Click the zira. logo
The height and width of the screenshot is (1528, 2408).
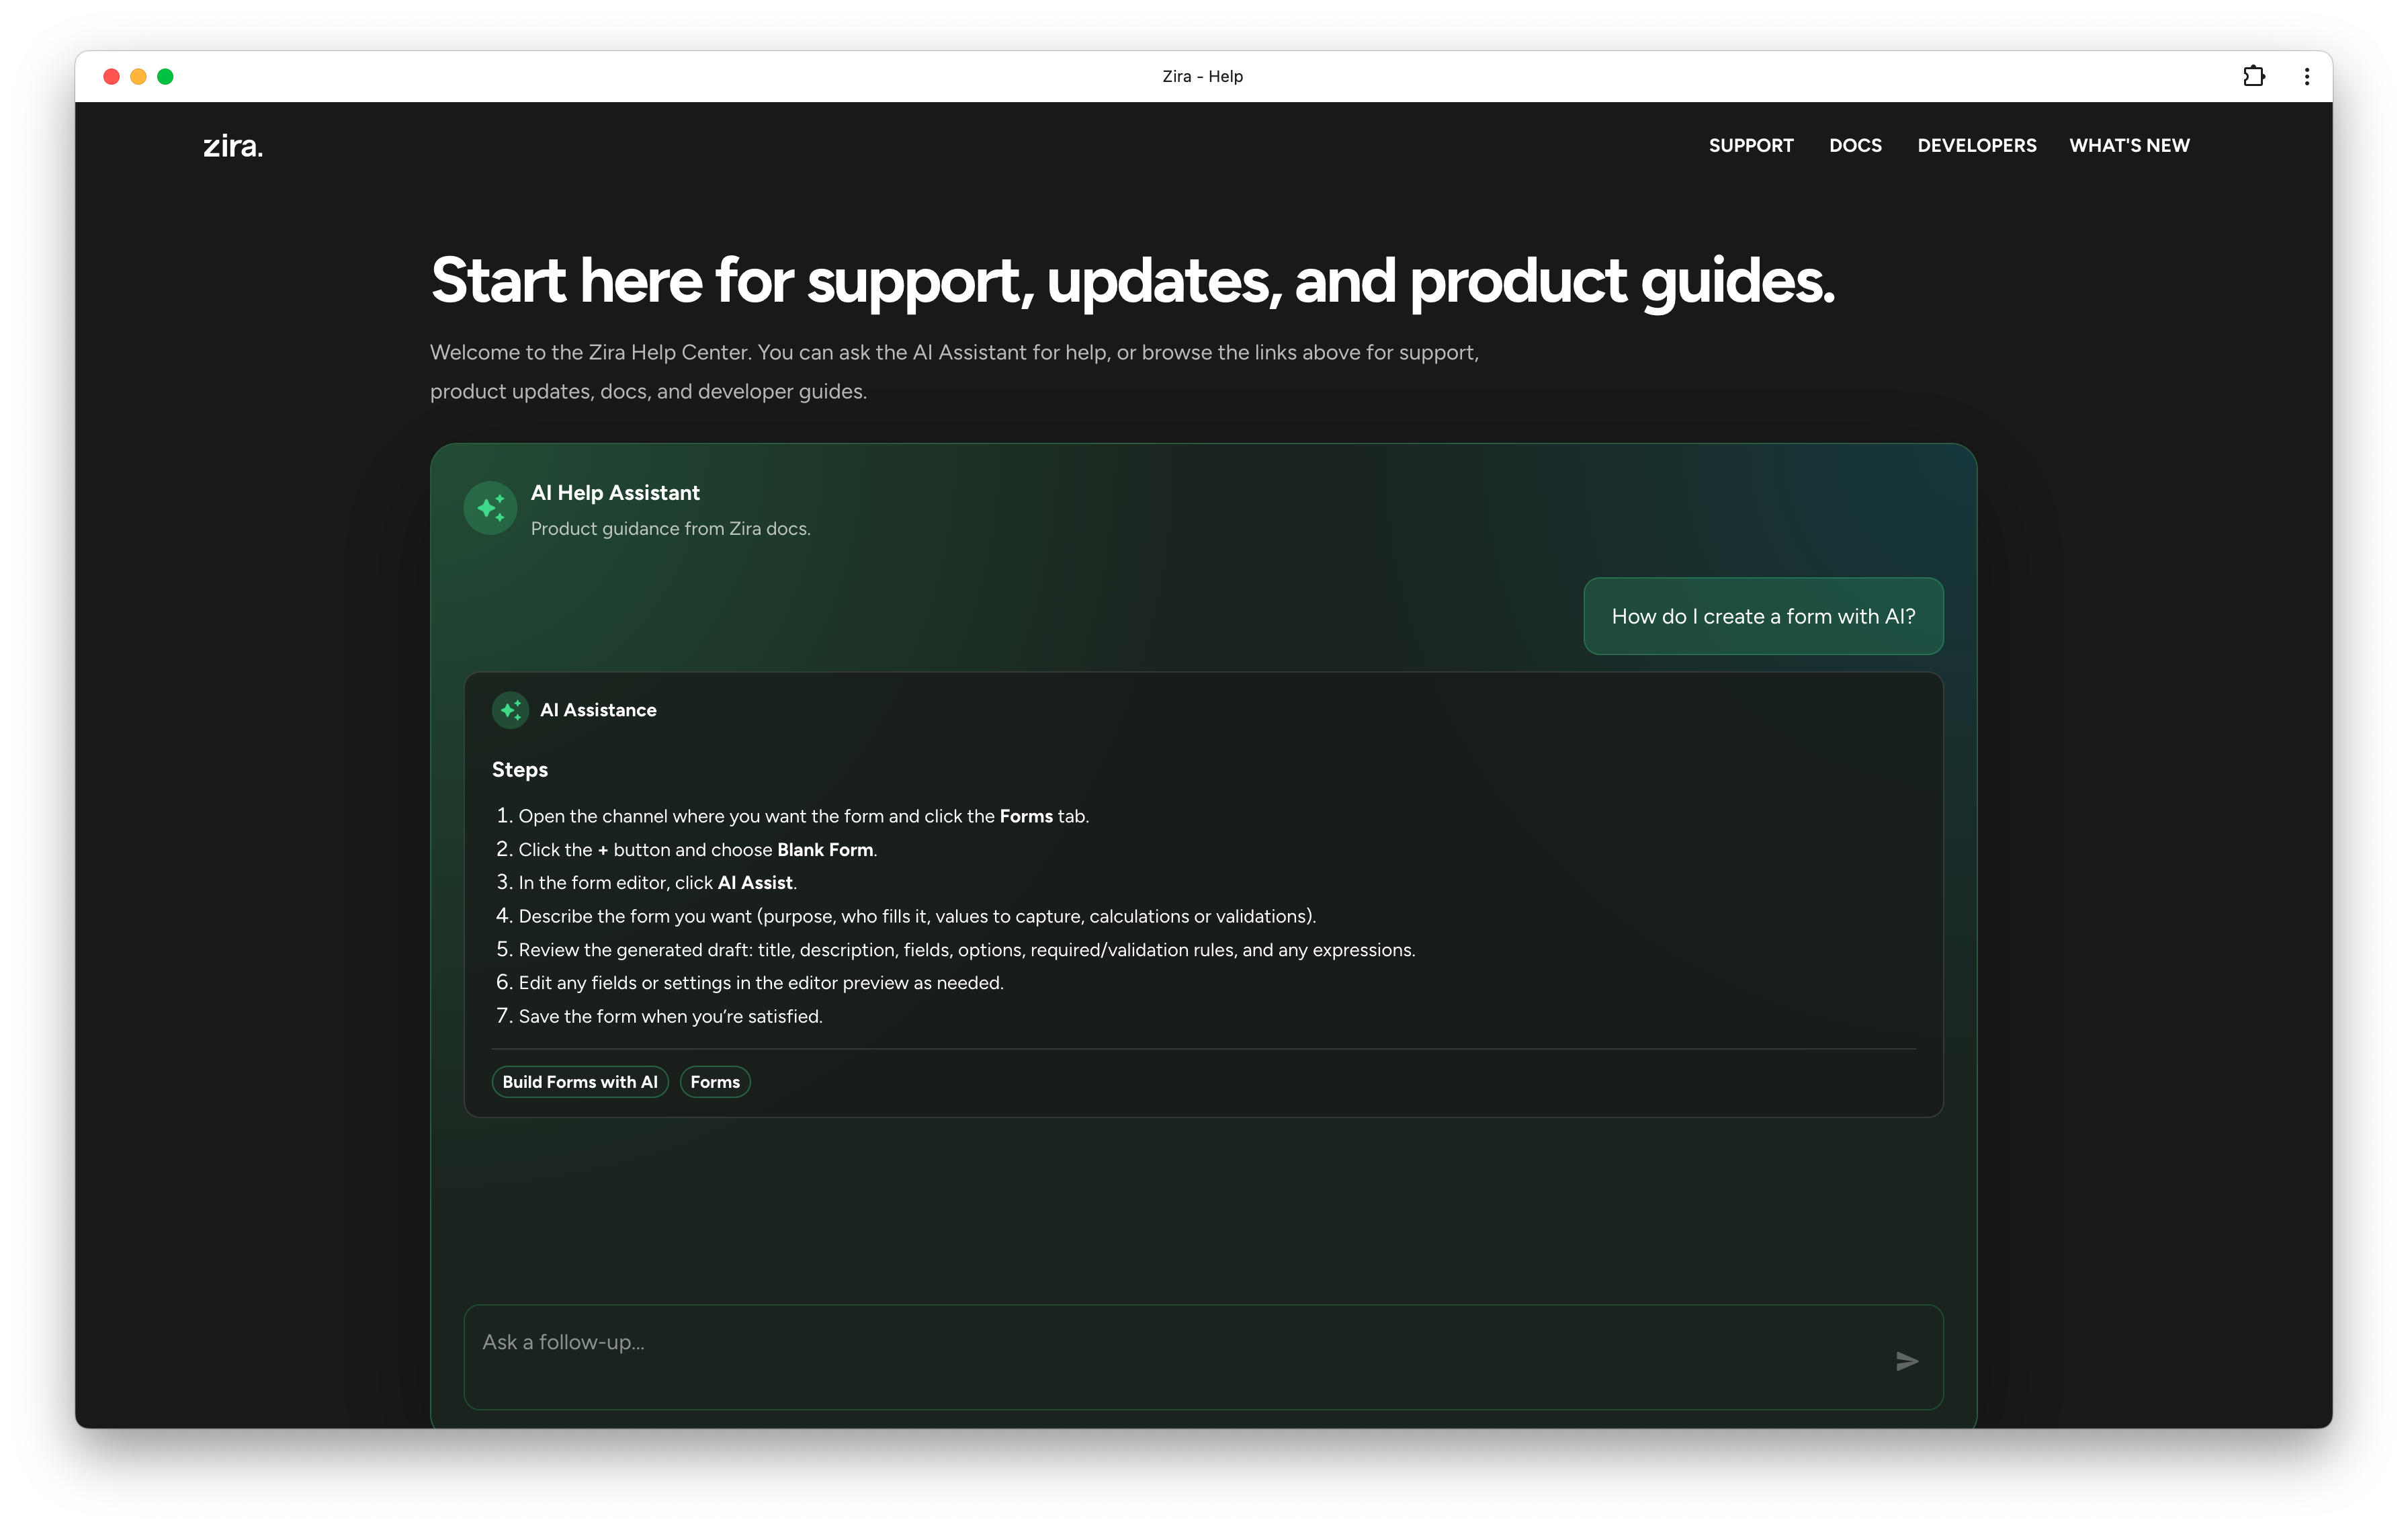[x=233, y=146]
